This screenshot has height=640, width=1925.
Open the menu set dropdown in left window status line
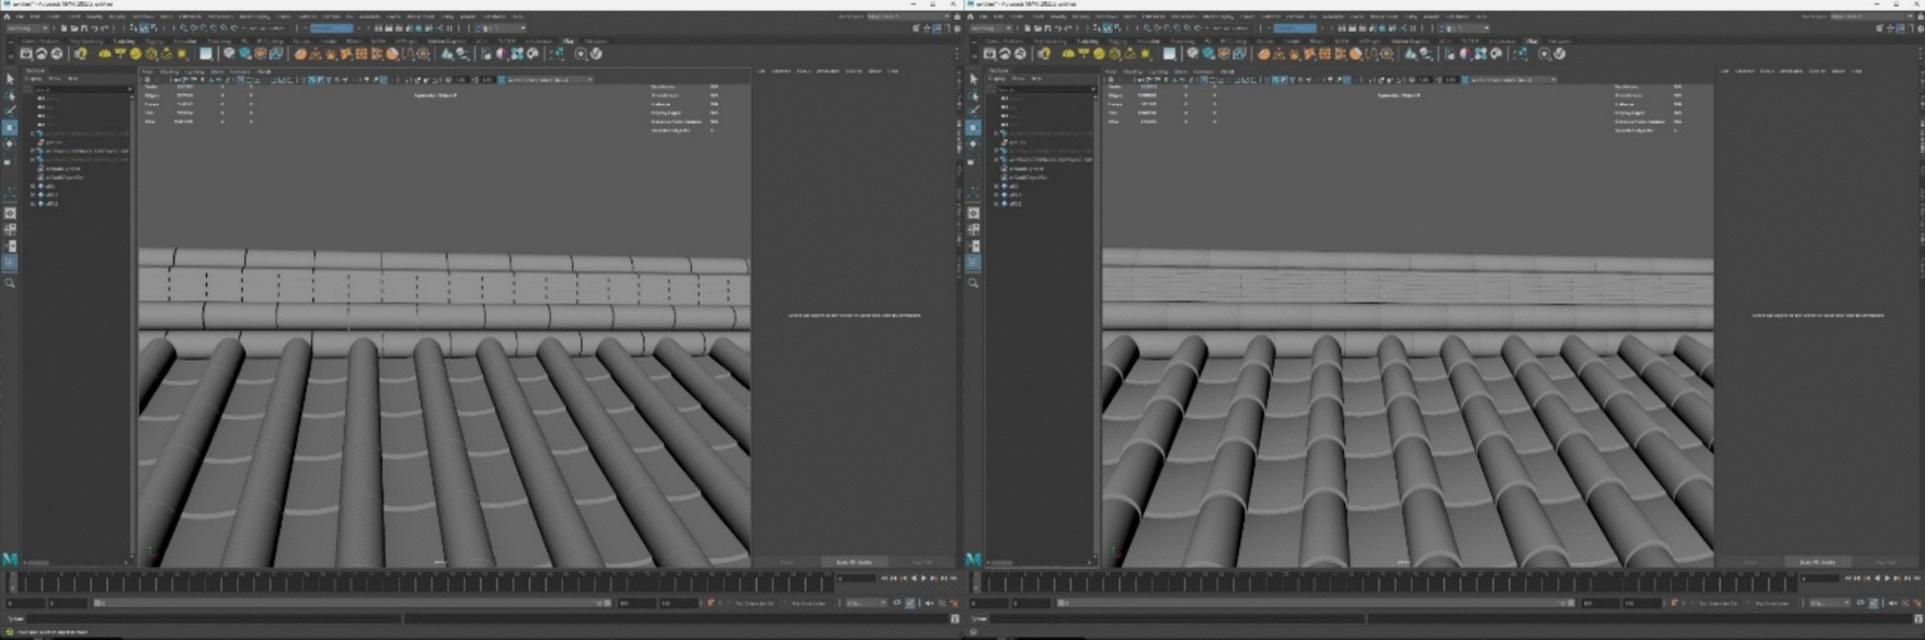click(28, 28)
